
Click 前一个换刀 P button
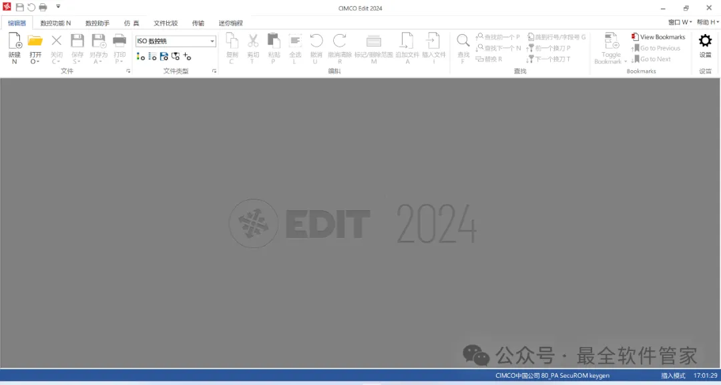click(549, 48)
